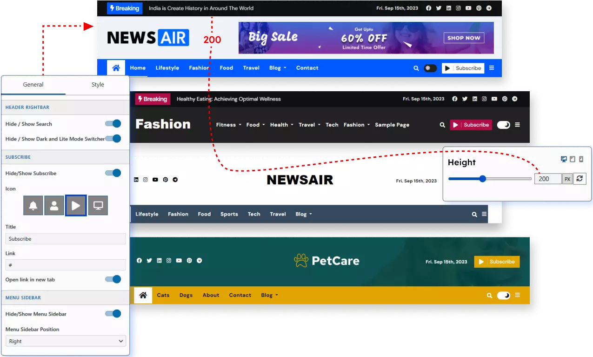This screenshot has width=593, height=357.
Task: Open Menu Sidebar Position dropdown
Action: pos(66,341)
